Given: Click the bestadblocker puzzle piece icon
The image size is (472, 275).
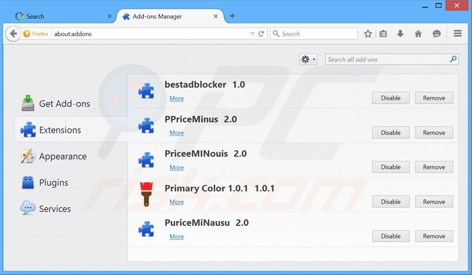Looking at the screenshot, I should [x=146, y=91].
